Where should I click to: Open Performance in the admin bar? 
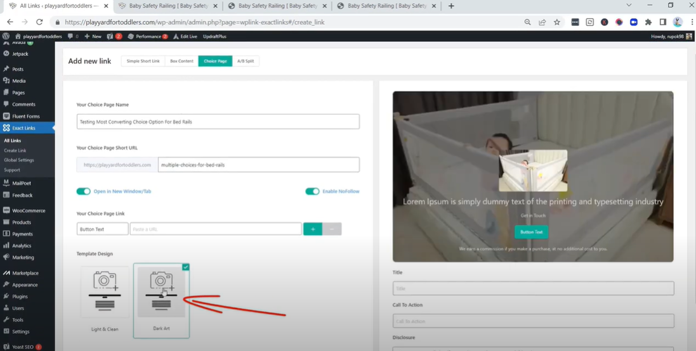tap(148, 36)
